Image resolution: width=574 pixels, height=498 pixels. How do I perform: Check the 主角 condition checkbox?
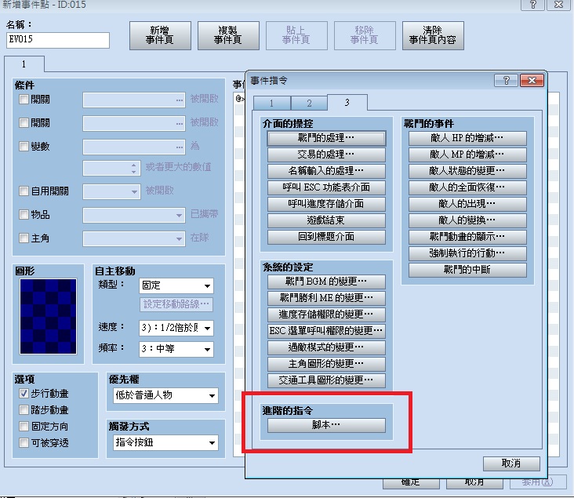click(x=24, y=238)
